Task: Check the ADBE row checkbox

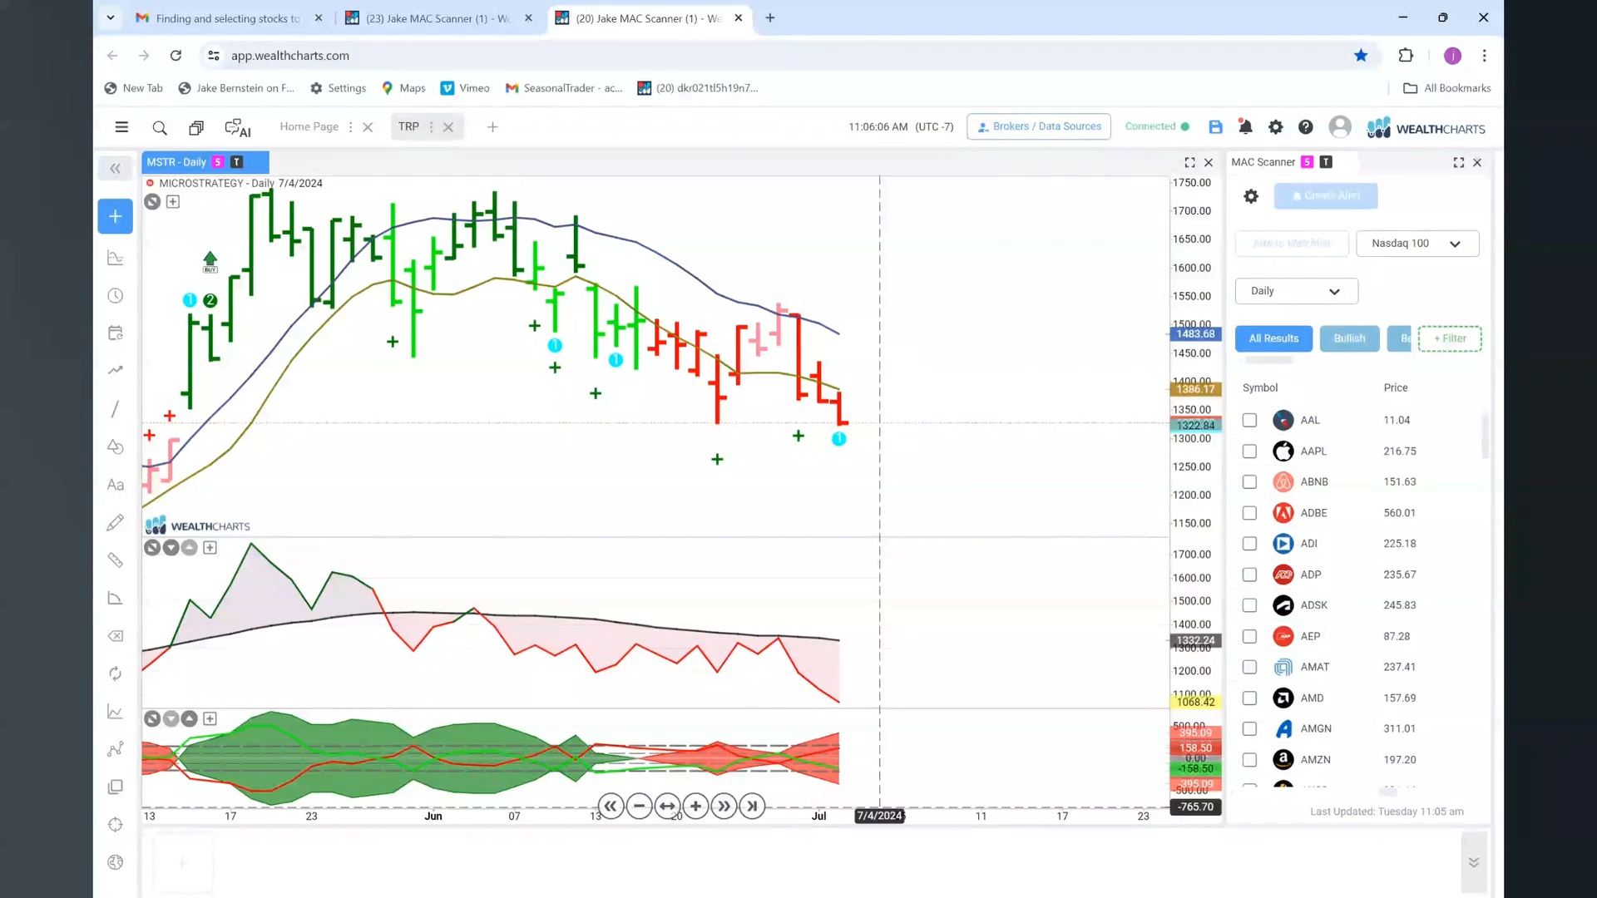Action: tap(1249, 513)
